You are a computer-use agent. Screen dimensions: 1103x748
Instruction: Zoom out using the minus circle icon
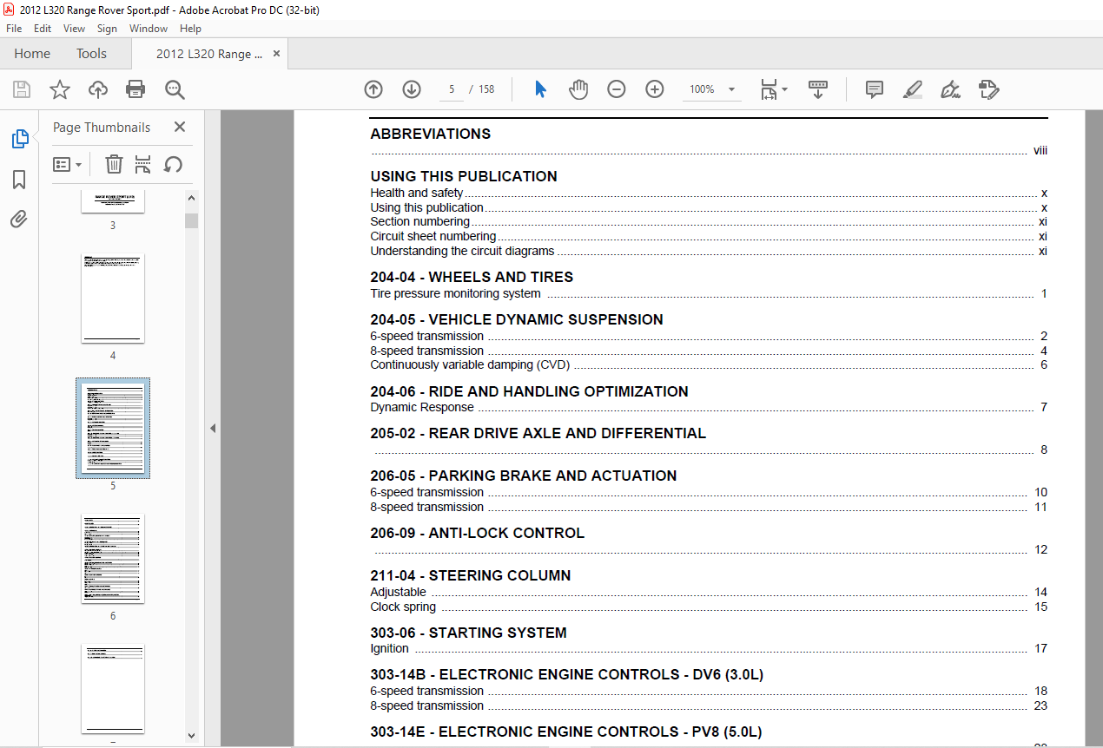pyautogui.click(x=617, y=89)
